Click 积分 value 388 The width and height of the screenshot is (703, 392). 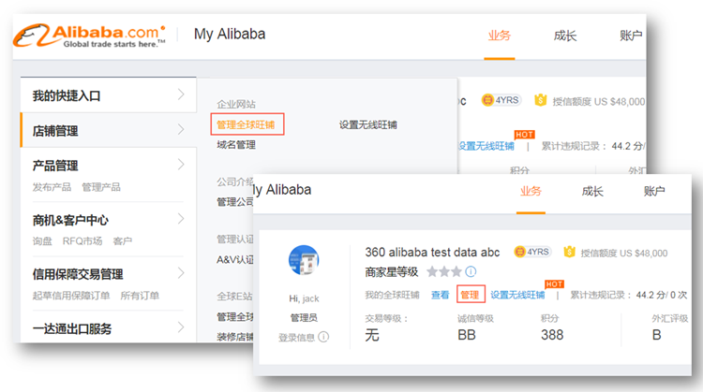click(x=552, y=335)
